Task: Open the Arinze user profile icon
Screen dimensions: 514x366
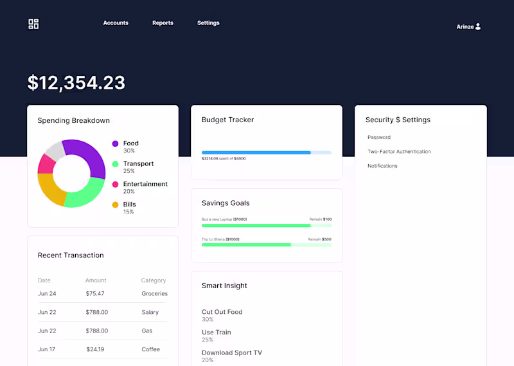Action: click(478, 26)
